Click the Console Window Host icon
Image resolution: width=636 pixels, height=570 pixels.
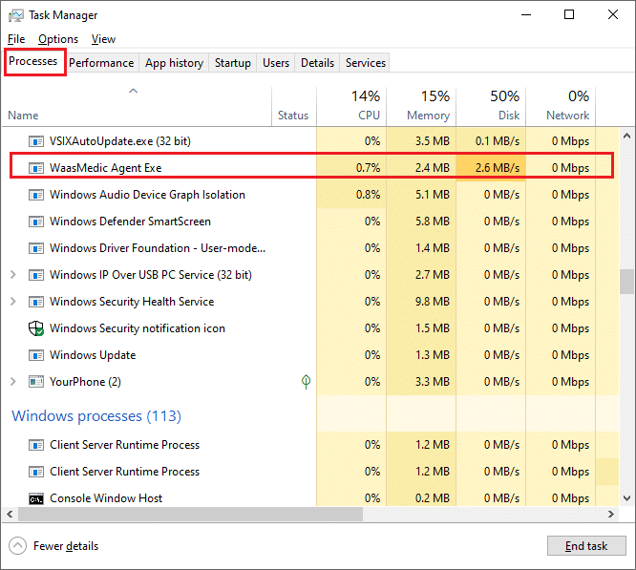click(x=36, y=498)
